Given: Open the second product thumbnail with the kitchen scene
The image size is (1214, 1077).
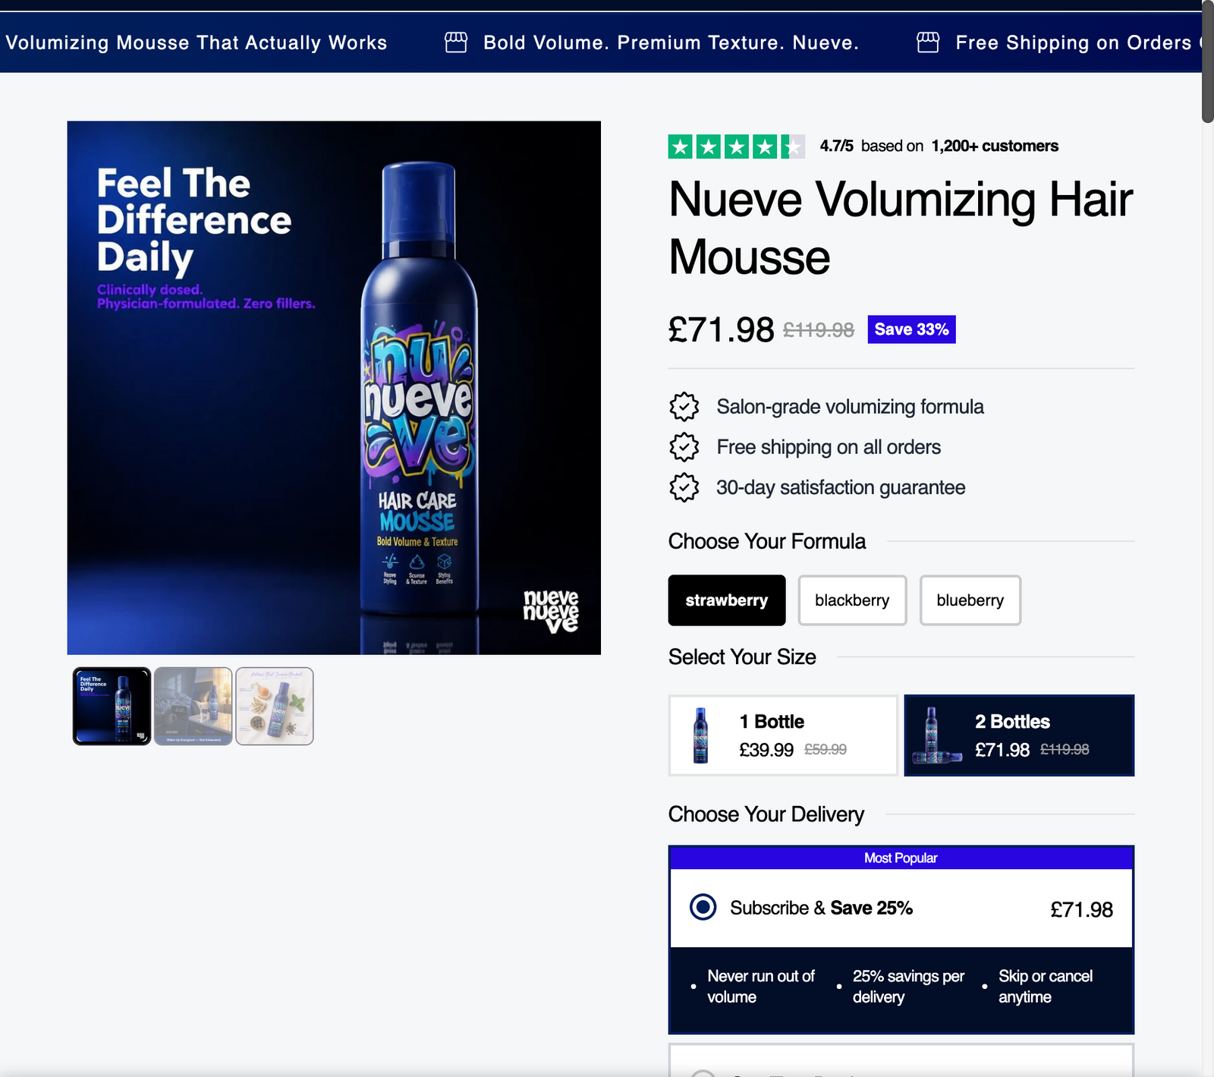Looking at the screenshot, I should (x=193, y=706).
